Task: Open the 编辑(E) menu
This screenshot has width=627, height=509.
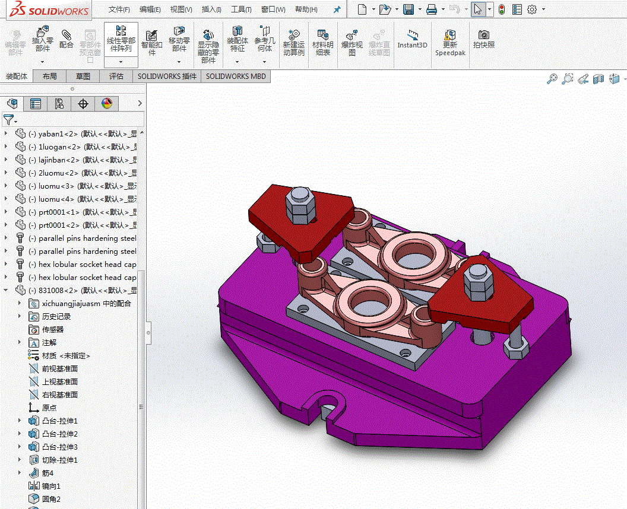Action: (150, 9)
